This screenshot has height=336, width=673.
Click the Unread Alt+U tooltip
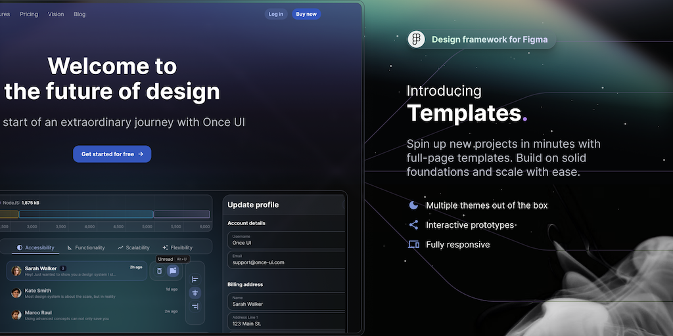pyautogui.click(x=173, y=259)
